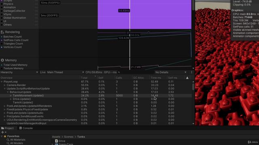Open the Project create plus menu
The height and width of the screenshot is (145, 259).
tap(4, 132)
